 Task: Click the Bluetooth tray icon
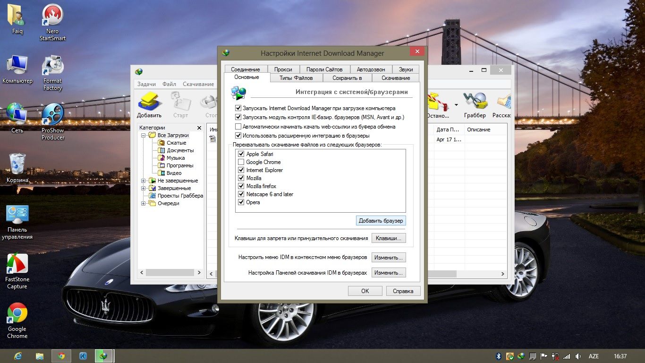coord(498,356)
